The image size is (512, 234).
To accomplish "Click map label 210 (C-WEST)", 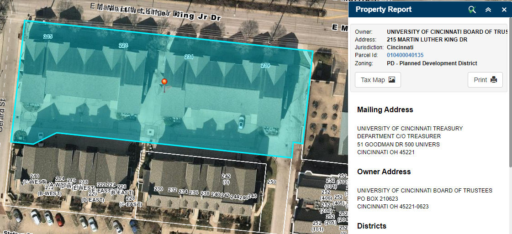I will point(34,179).
